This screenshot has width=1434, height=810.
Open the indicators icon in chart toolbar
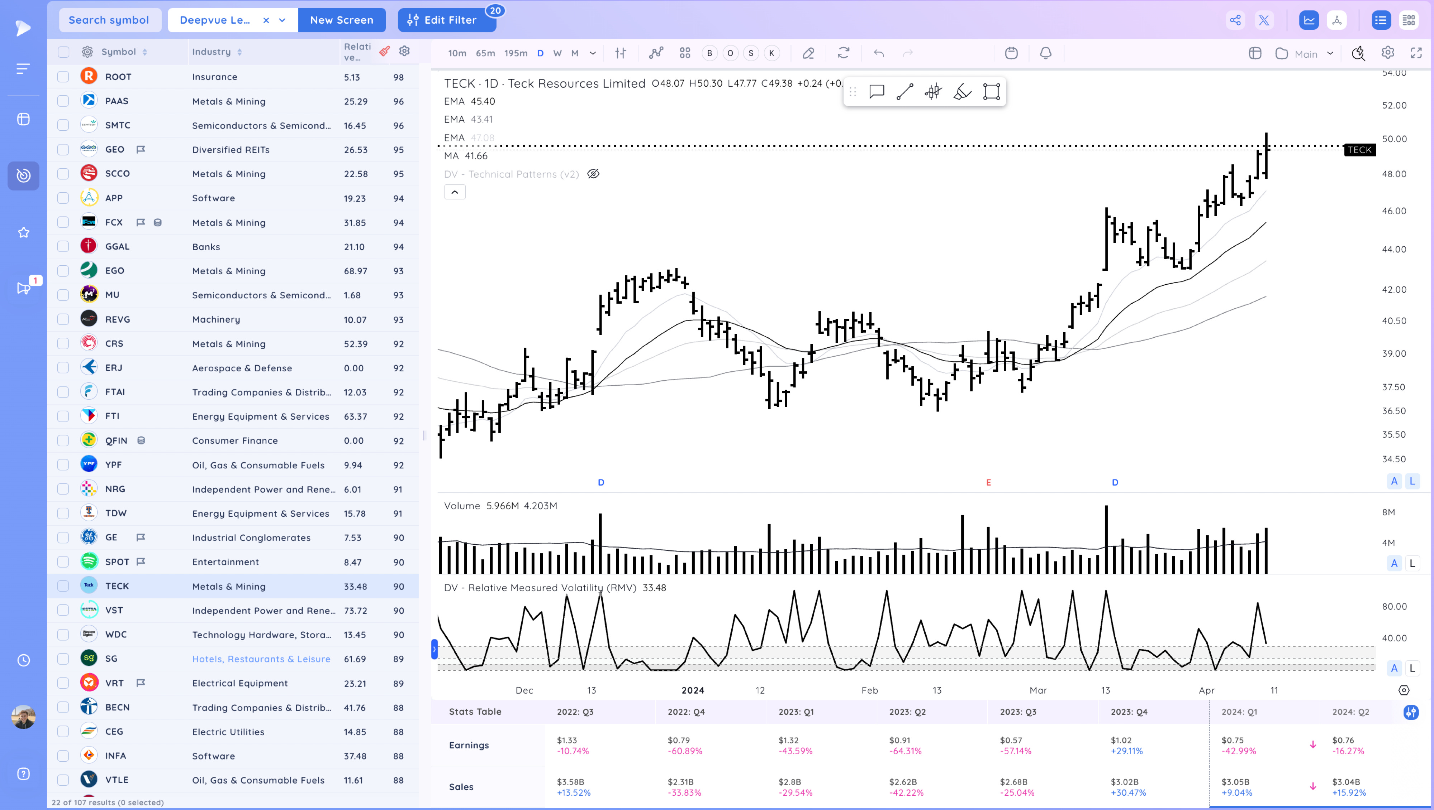click(656, 53)
